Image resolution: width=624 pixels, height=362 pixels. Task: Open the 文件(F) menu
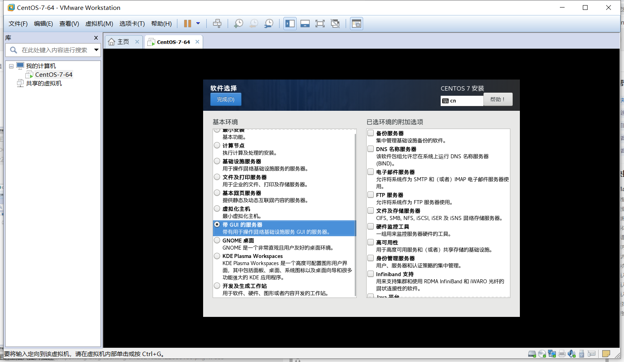click(18, 24)
